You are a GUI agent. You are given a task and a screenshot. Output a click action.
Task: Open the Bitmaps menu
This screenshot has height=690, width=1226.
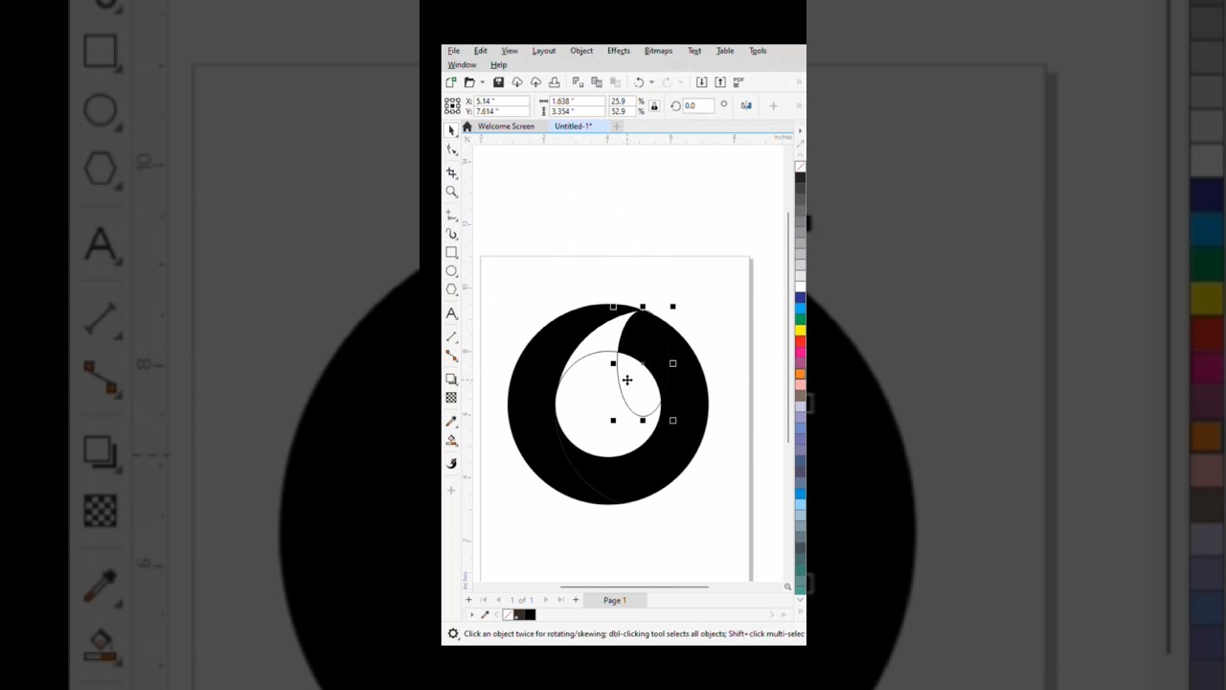click(658, 51)
